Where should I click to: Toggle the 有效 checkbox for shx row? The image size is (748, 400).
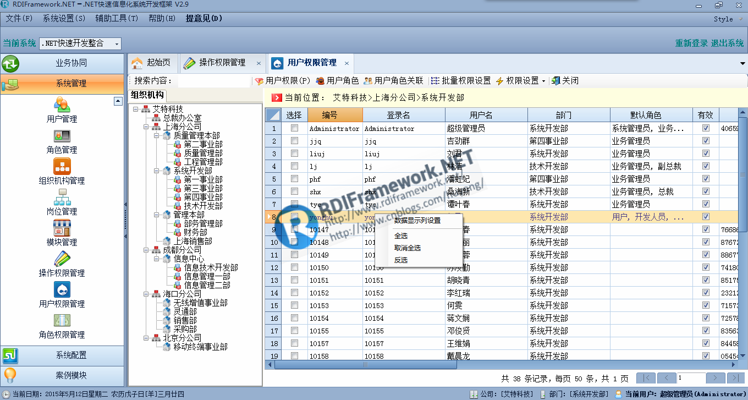706,191
